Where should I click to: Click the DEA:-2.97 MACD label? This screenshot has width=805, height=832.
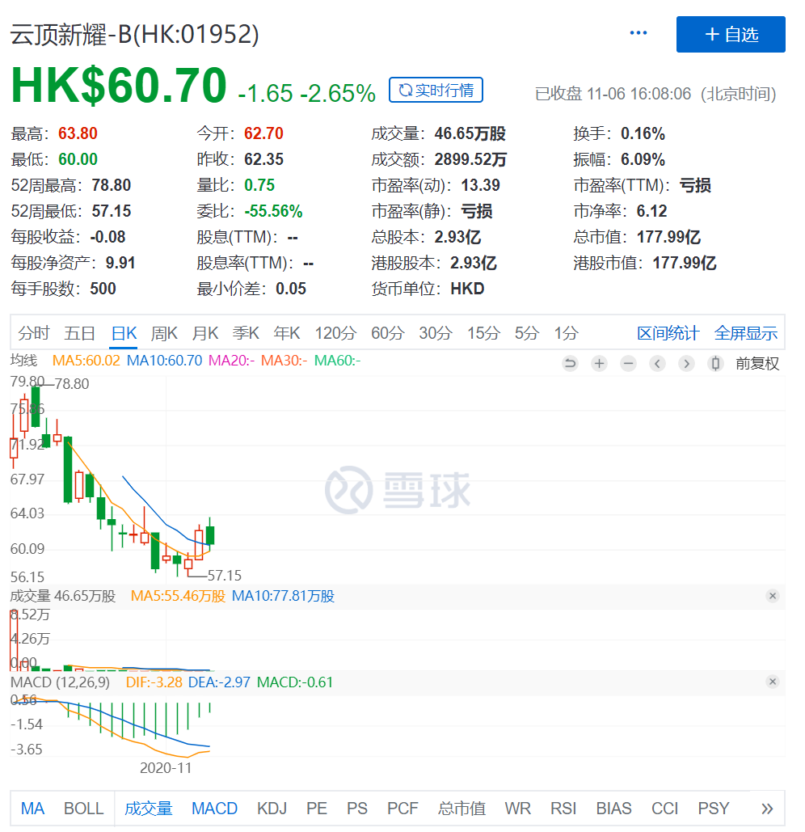(219, 682)
